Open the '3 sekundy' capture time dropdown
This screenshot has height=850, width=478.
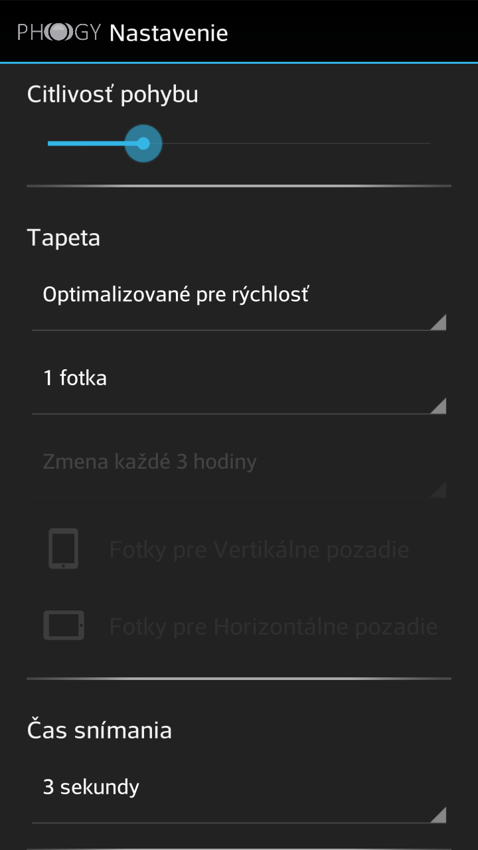pos(239,796)
